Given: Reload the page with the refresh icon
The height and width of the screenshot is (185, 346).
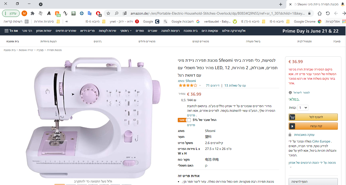Looking at the screenshot, I should click(328, 13).
